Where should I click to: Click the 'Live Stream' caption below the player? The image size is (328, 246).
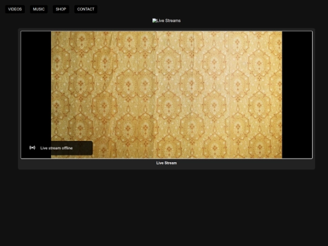point(166,163)
